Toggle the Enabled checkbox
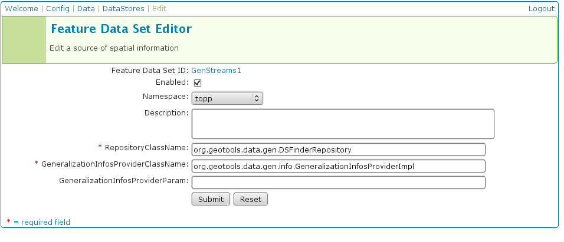Viewport: 564px width, 242px height. pyautogui.click(x=198, y=83)
